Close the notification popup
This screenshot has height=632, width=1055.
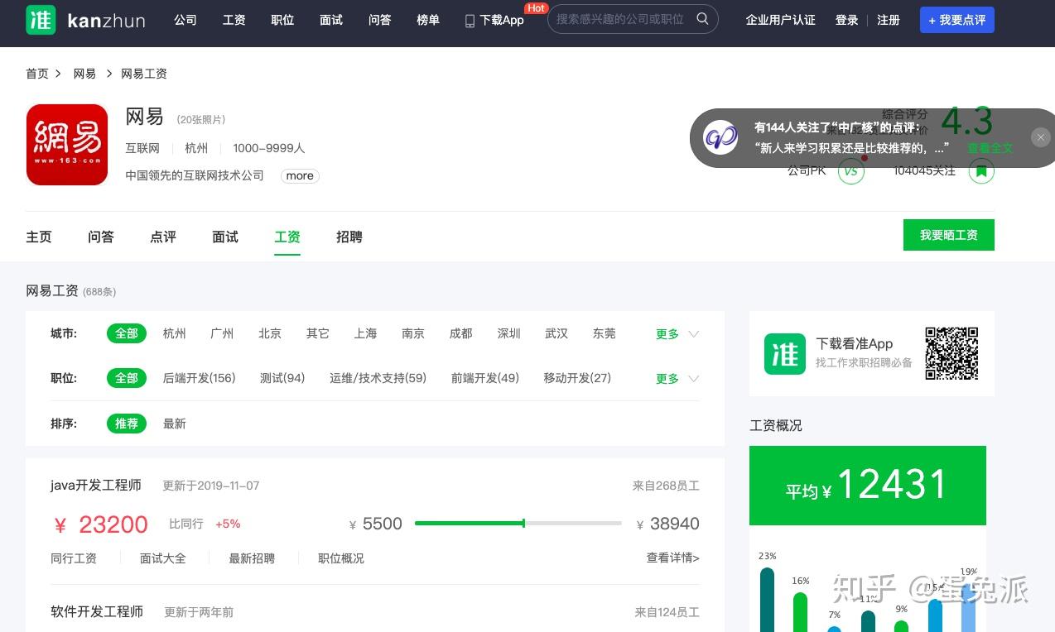(x=1041, y=137)
